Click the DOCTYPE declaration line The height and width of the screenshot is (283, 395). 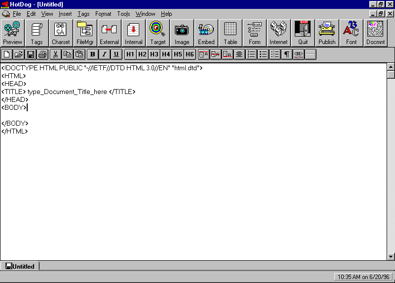coord(102,68)
